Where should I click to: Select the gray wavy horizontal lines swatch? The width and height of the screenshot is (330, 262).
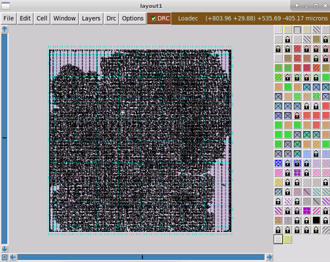pos(288,220)
